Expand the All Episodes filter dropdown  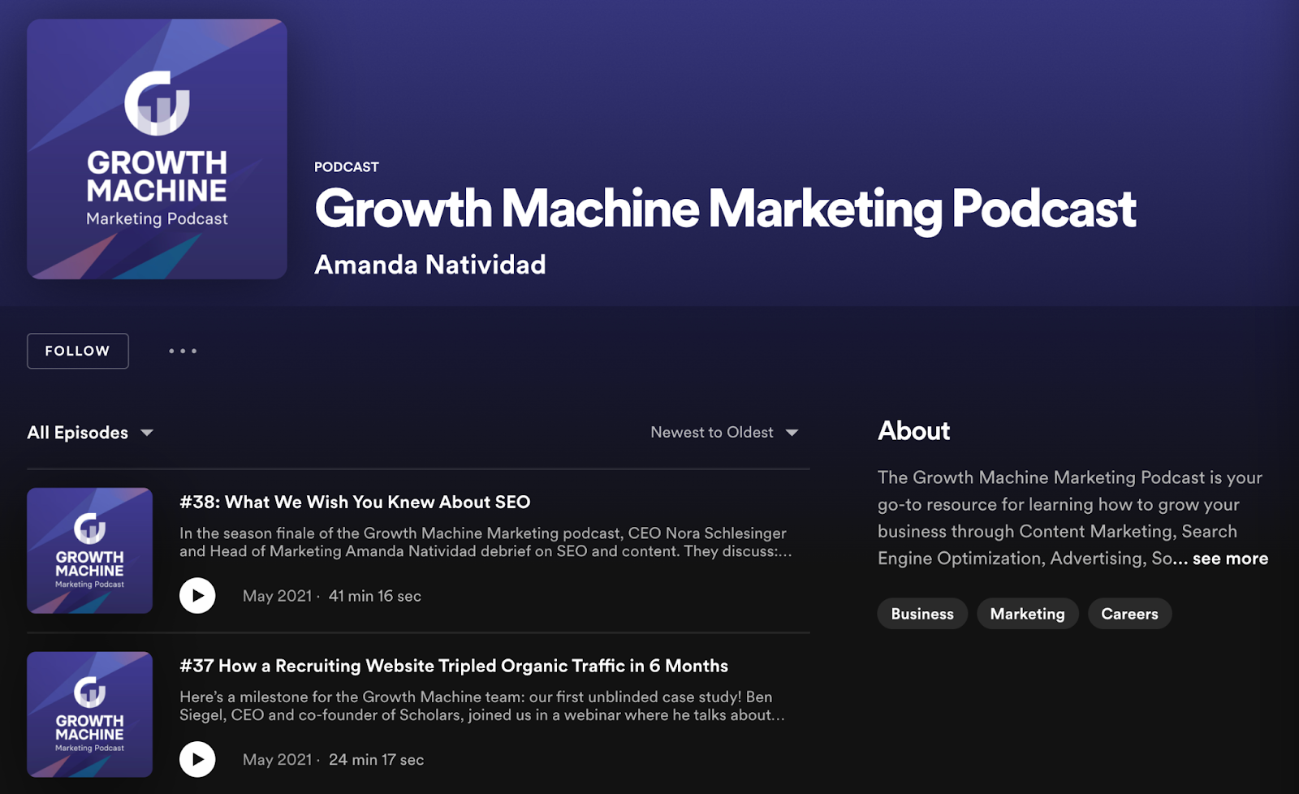pyautogui.click(x=90, y=433)
